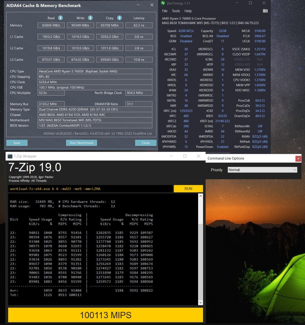The image size is (305, 325).
Task: Click the 7-Zip output scrollbar down arrow
Action: click(x=200, y=303)
